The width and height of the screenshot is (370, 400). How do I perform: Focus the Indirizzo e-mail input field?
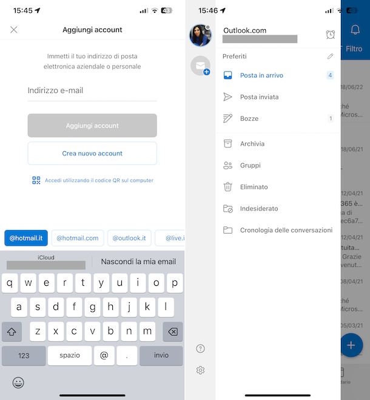(92, 90)
